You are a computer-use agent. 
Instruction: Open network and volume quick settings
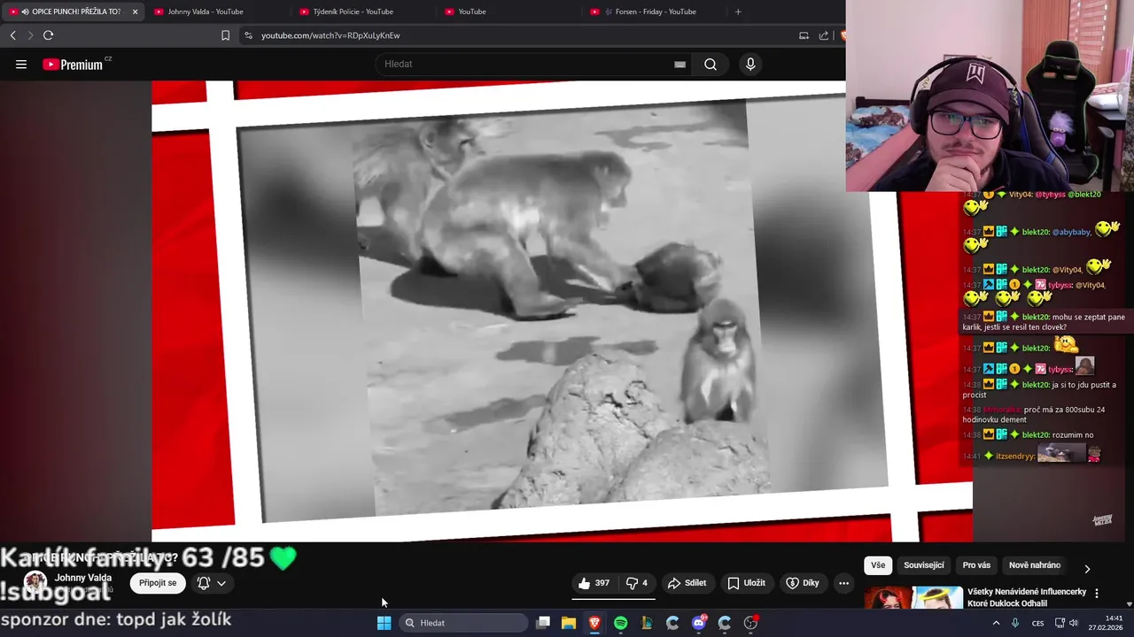[x=1067, y=623]
